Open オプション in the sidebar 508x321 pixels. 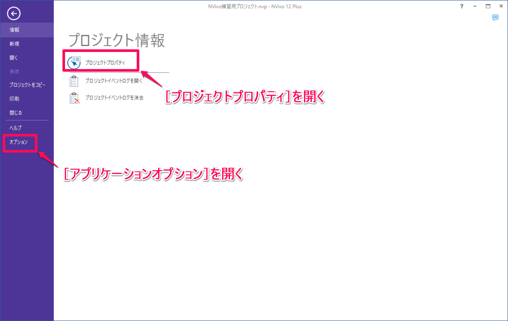[19, 142]
